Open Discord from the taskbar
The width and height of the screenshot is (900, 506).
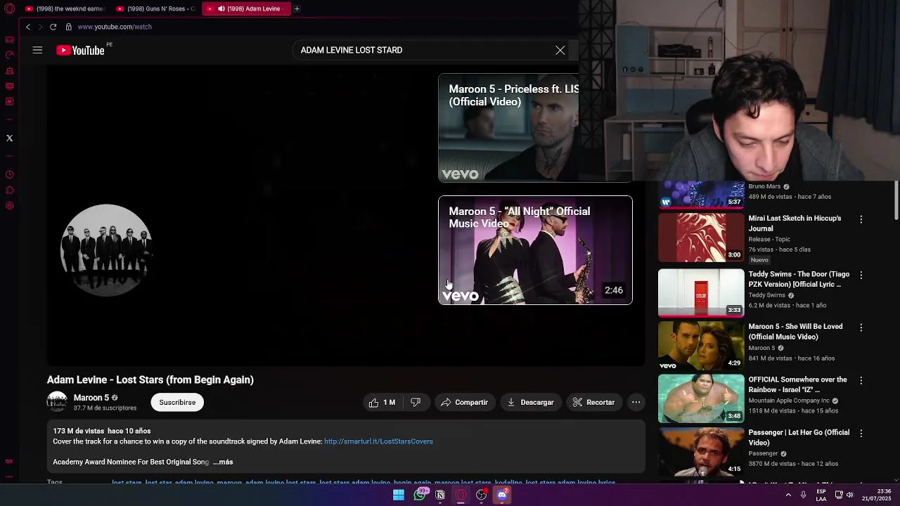tap(502, 495)
